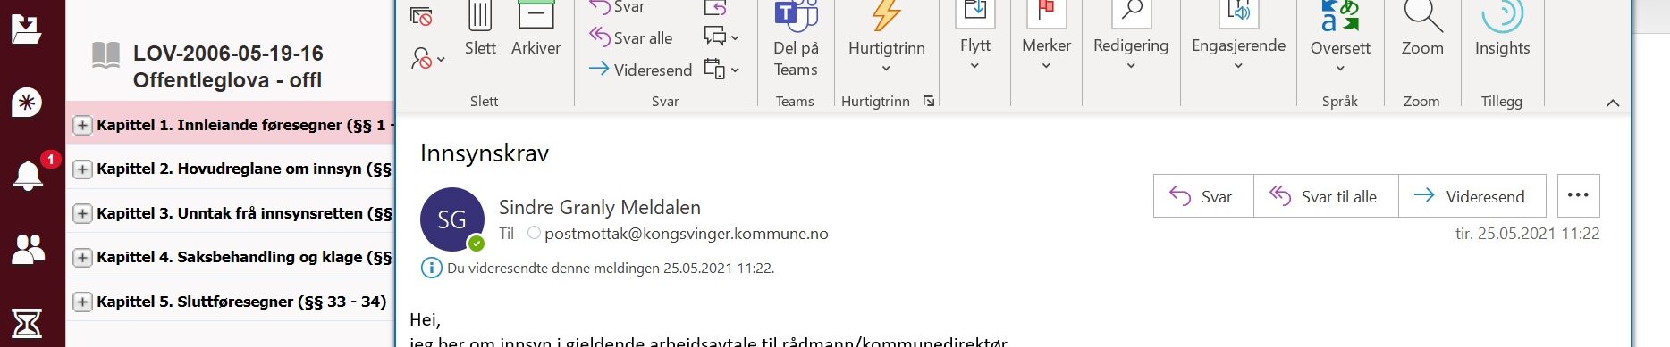Open the junk/block sender dropdown

(x=427, y=59)
